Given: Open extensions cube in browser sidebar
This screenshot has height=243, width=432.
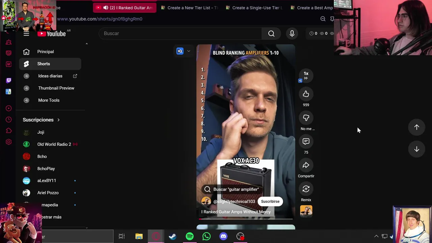Looking at the screenshot, I should point(9,131).
